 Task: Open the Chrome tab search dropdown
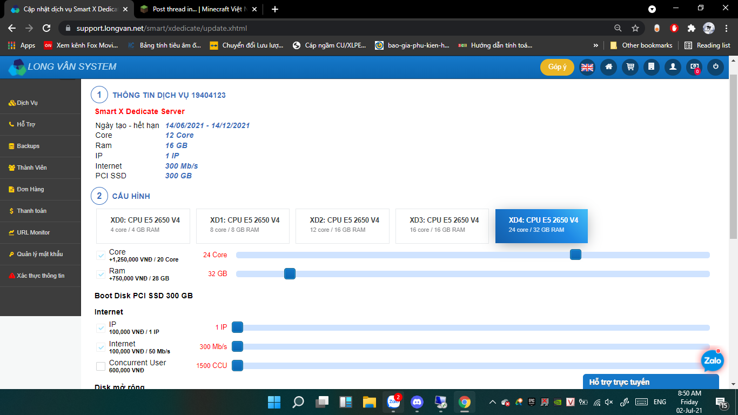tap(652, 9)
